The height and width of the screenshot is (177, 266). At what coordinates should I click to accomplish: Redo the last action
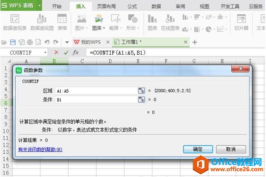click(56, 42)
